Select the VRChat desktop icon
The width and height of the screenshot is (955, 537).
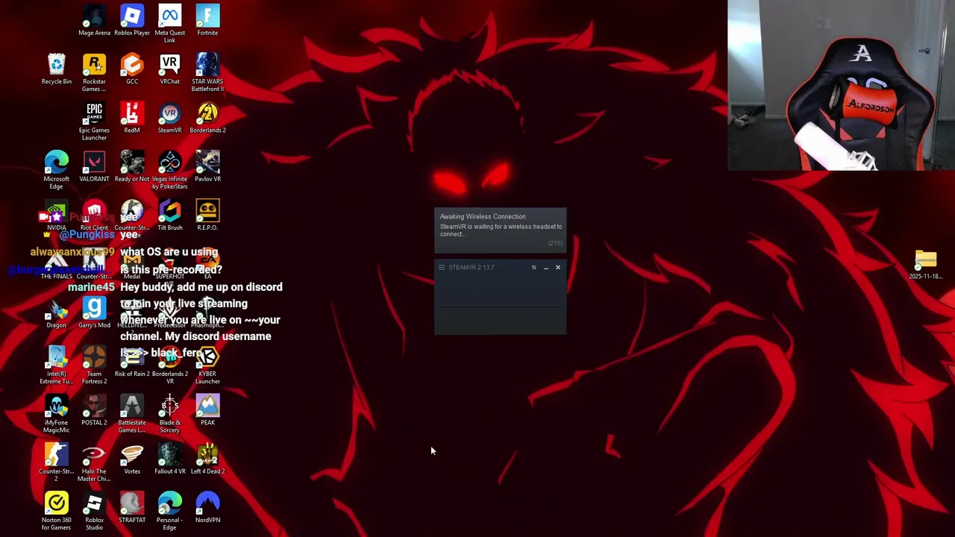tap(169, 69)
